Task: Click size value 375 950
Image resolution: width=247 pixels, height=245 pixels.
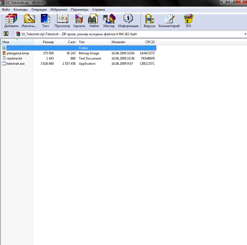Action: (48, 53)
